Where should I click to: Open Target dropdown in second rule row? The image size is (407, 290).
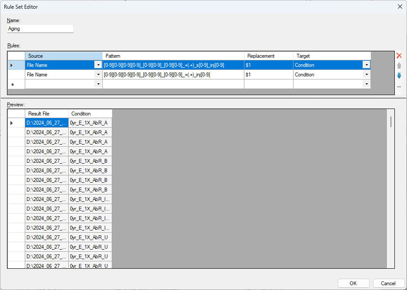coord(367,75)
